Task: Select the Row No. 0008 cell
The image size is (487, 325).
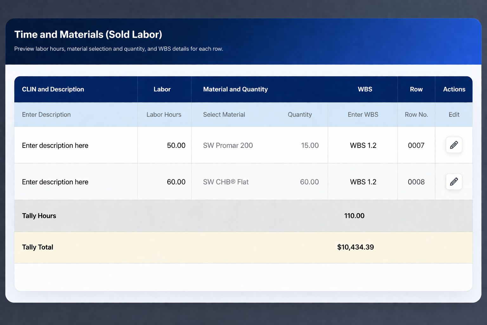Action: click(416, 182)
